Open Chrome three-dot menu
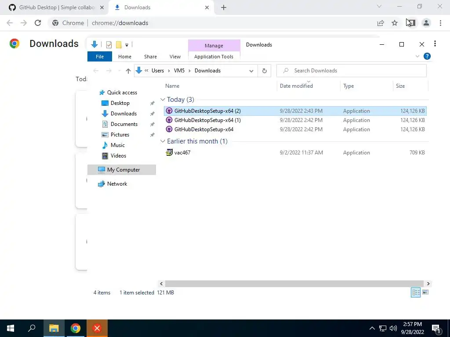450x337 pixels. tap(440, 23)
